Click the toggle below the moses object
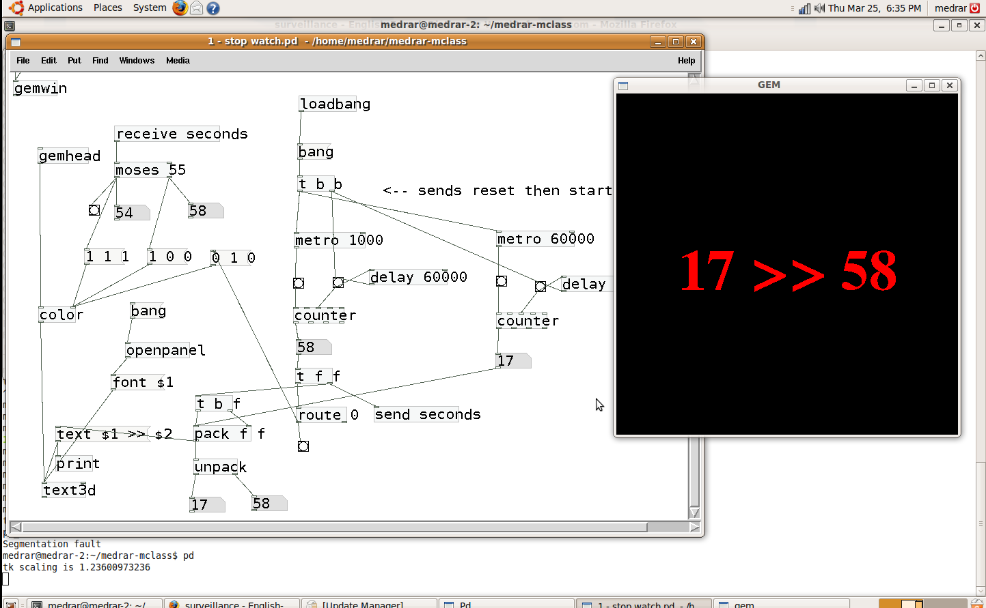The height and width of the screenshot is (608, 986). coord(94,210)
